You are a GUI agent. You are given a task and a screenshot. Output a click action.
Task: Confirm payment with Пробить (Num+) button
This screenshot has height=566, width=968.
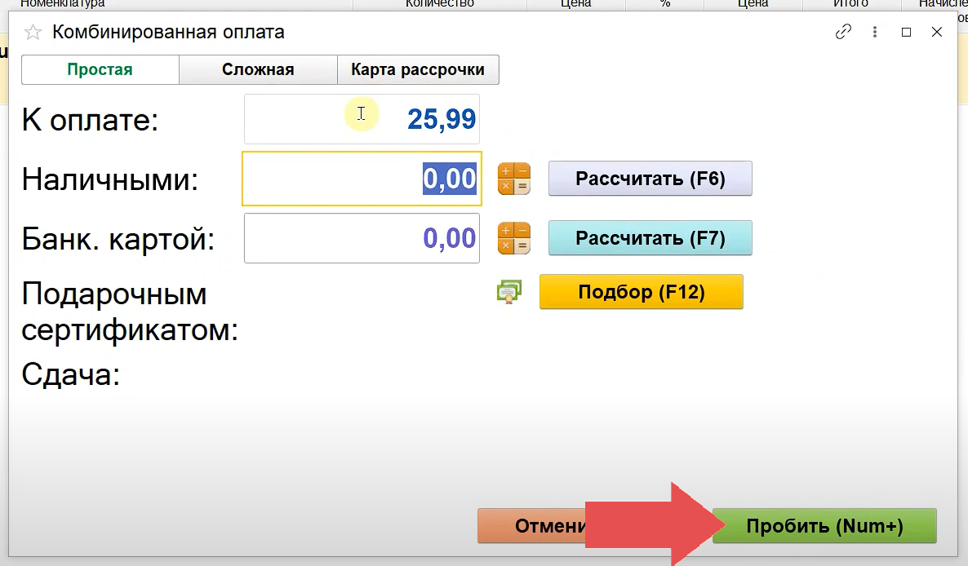824,527
